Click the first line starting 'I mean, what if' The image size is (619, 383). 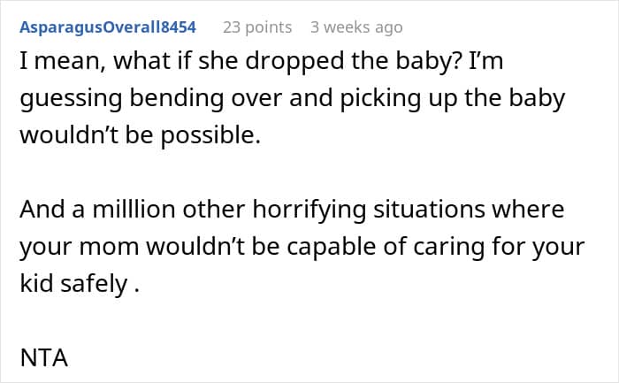tap(262, 62)
